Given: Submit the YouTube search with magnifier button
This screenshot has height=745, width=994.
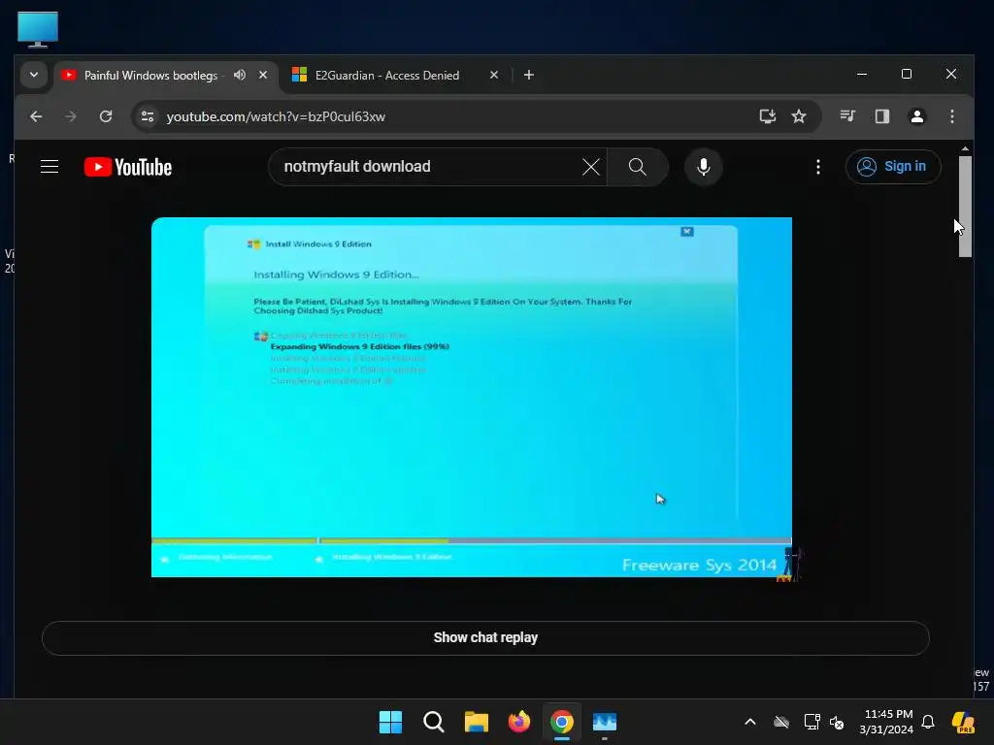Looking at the screenshot, I should coord(638,167).
